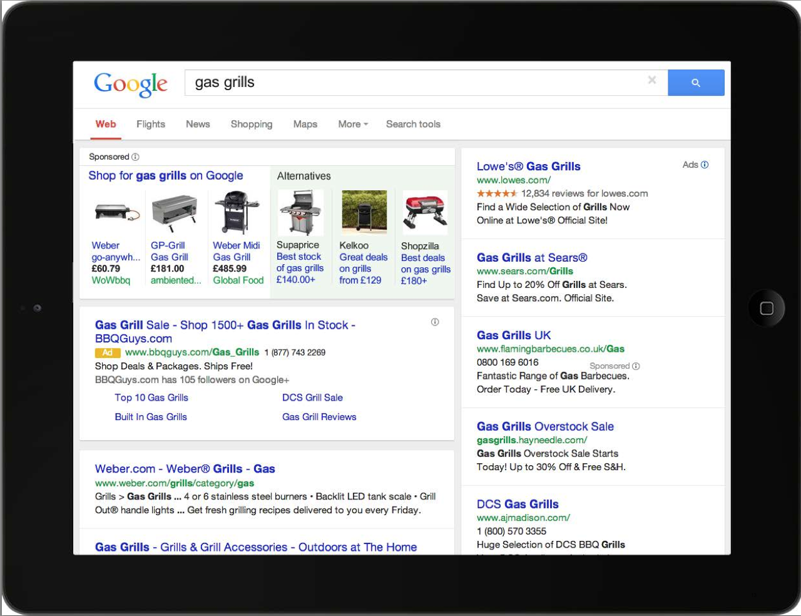Click the info icon beside the Ads label
Screen dimensions: 801x616
(x=705, y=165)
